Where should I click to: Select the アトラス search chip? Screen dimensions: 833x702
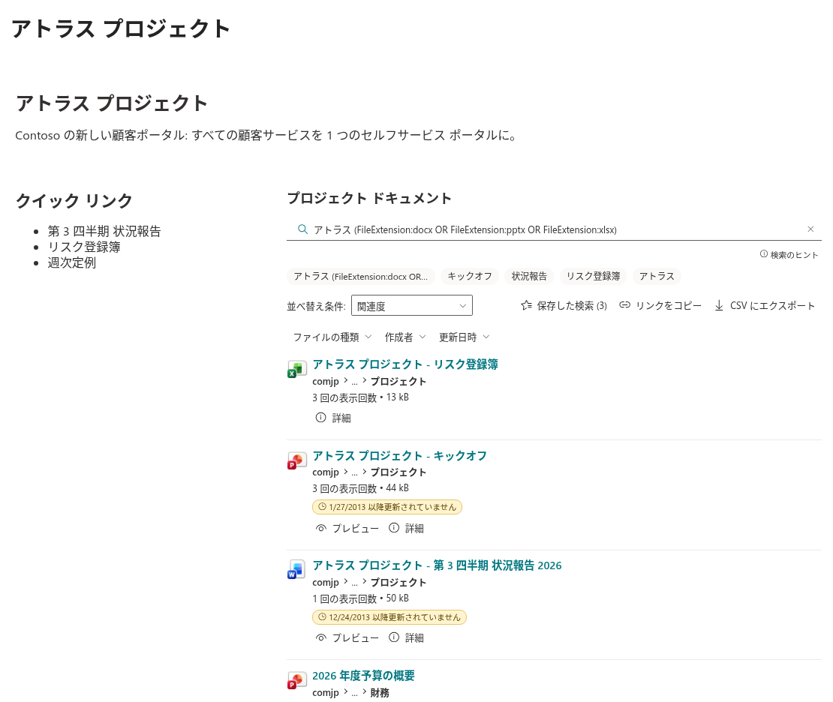[657, 276]
